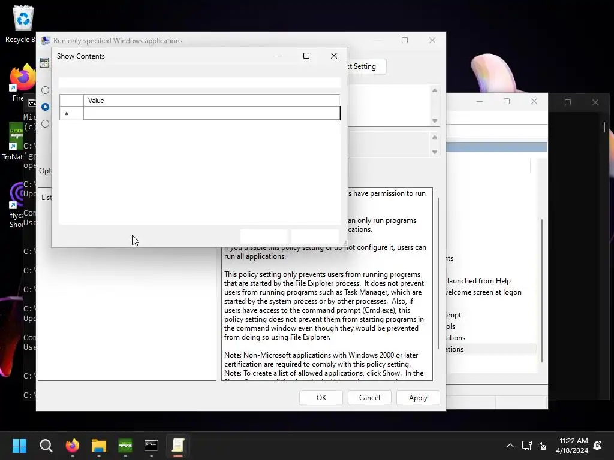Click the Value column header
This screenshot has height=460, width=614.
[x=212, y=101]
